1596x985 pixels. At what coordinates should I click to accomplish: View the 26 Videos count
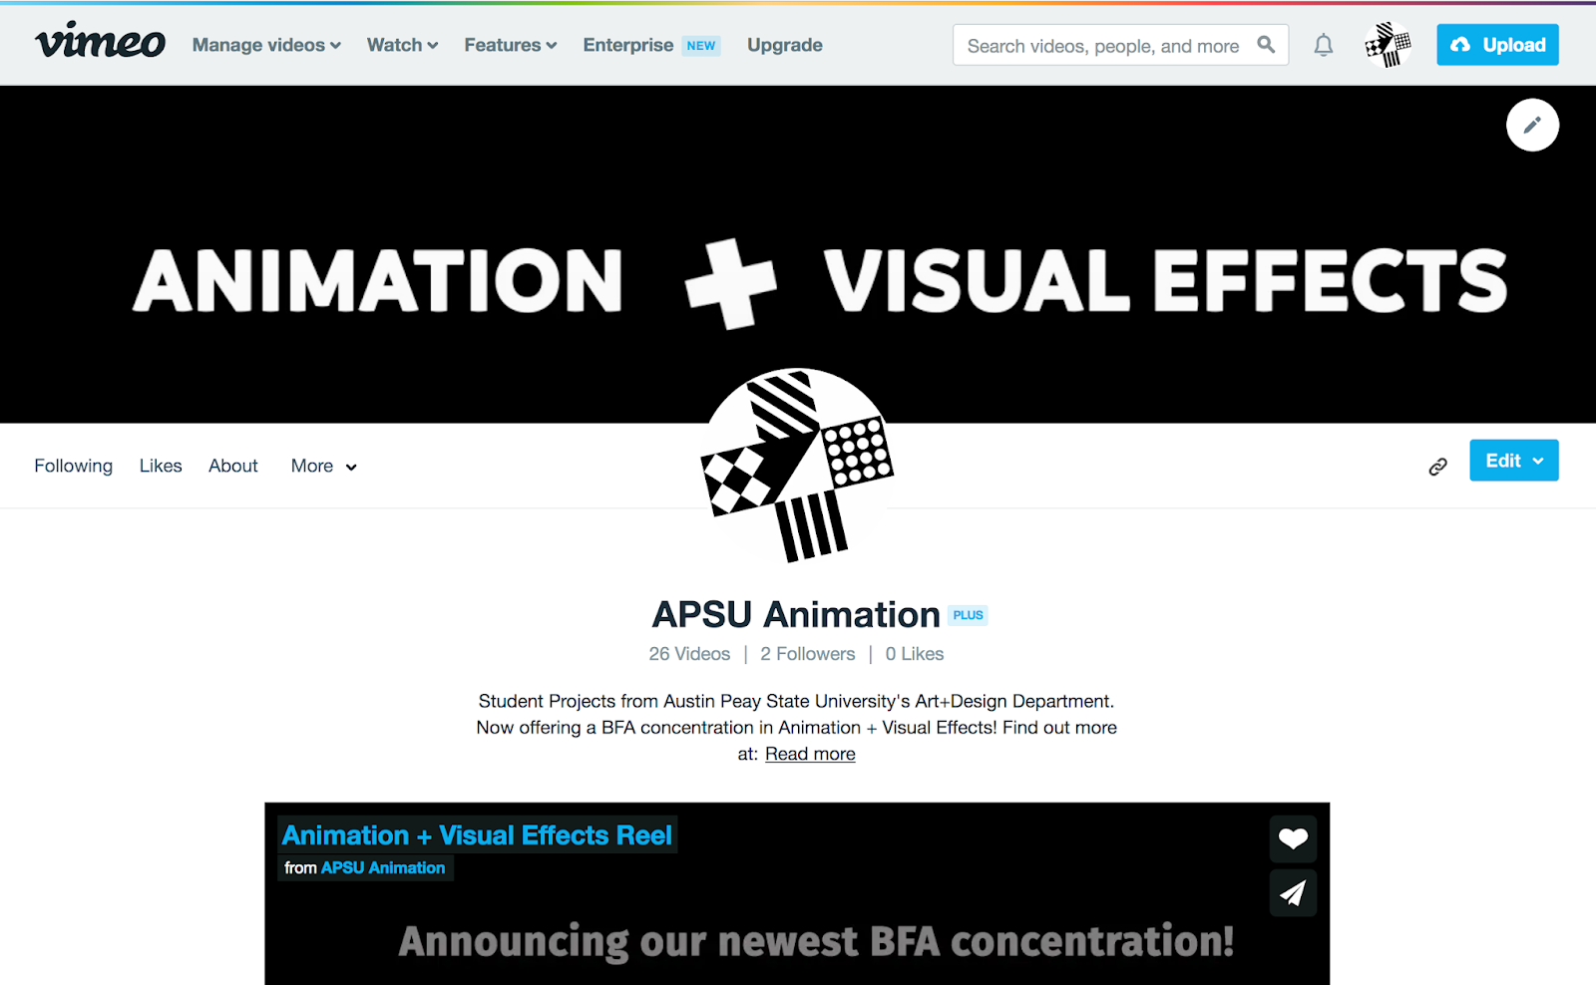click(x=689, y=654)
